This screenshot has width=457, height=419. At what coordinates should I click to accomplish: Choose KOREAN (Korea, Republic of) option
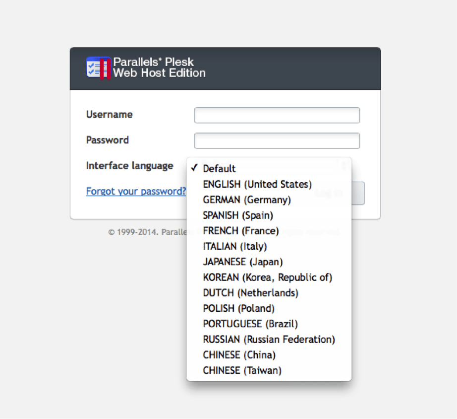point(269,277)
